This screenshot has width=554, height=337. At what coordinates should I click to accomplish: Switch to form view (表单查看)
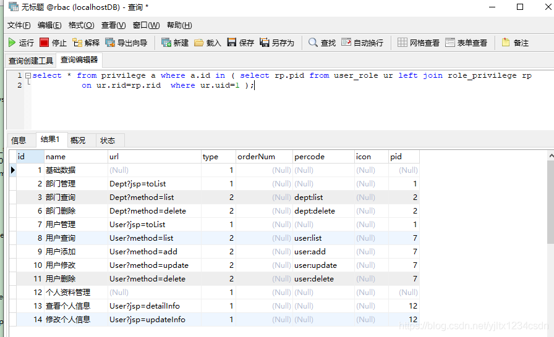(x=466, y=43)
